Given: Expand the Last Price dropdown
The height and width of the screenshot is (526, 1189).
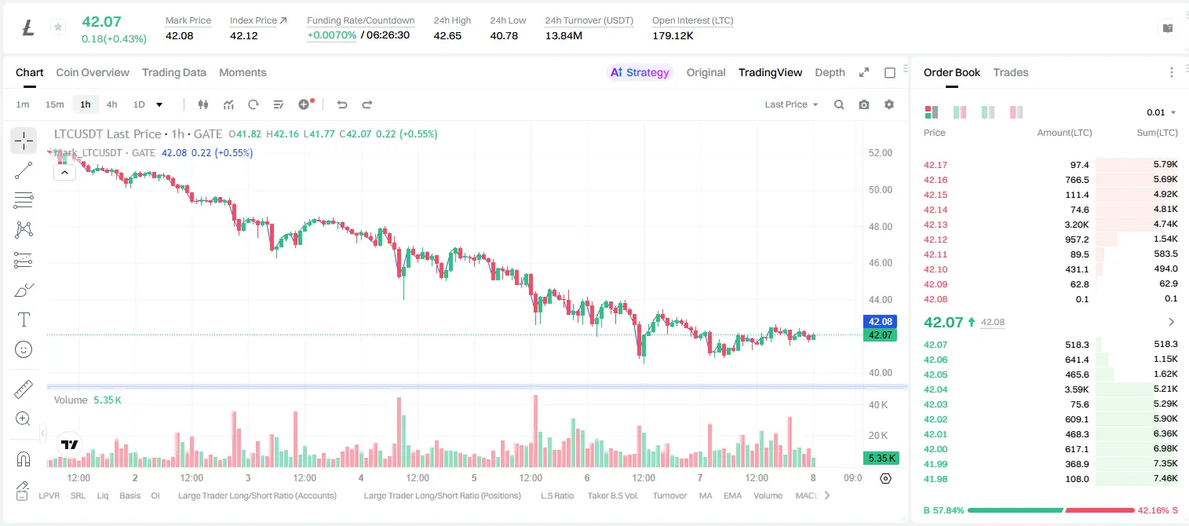Looking at the screenshot, I should click(x=791, y=104).
